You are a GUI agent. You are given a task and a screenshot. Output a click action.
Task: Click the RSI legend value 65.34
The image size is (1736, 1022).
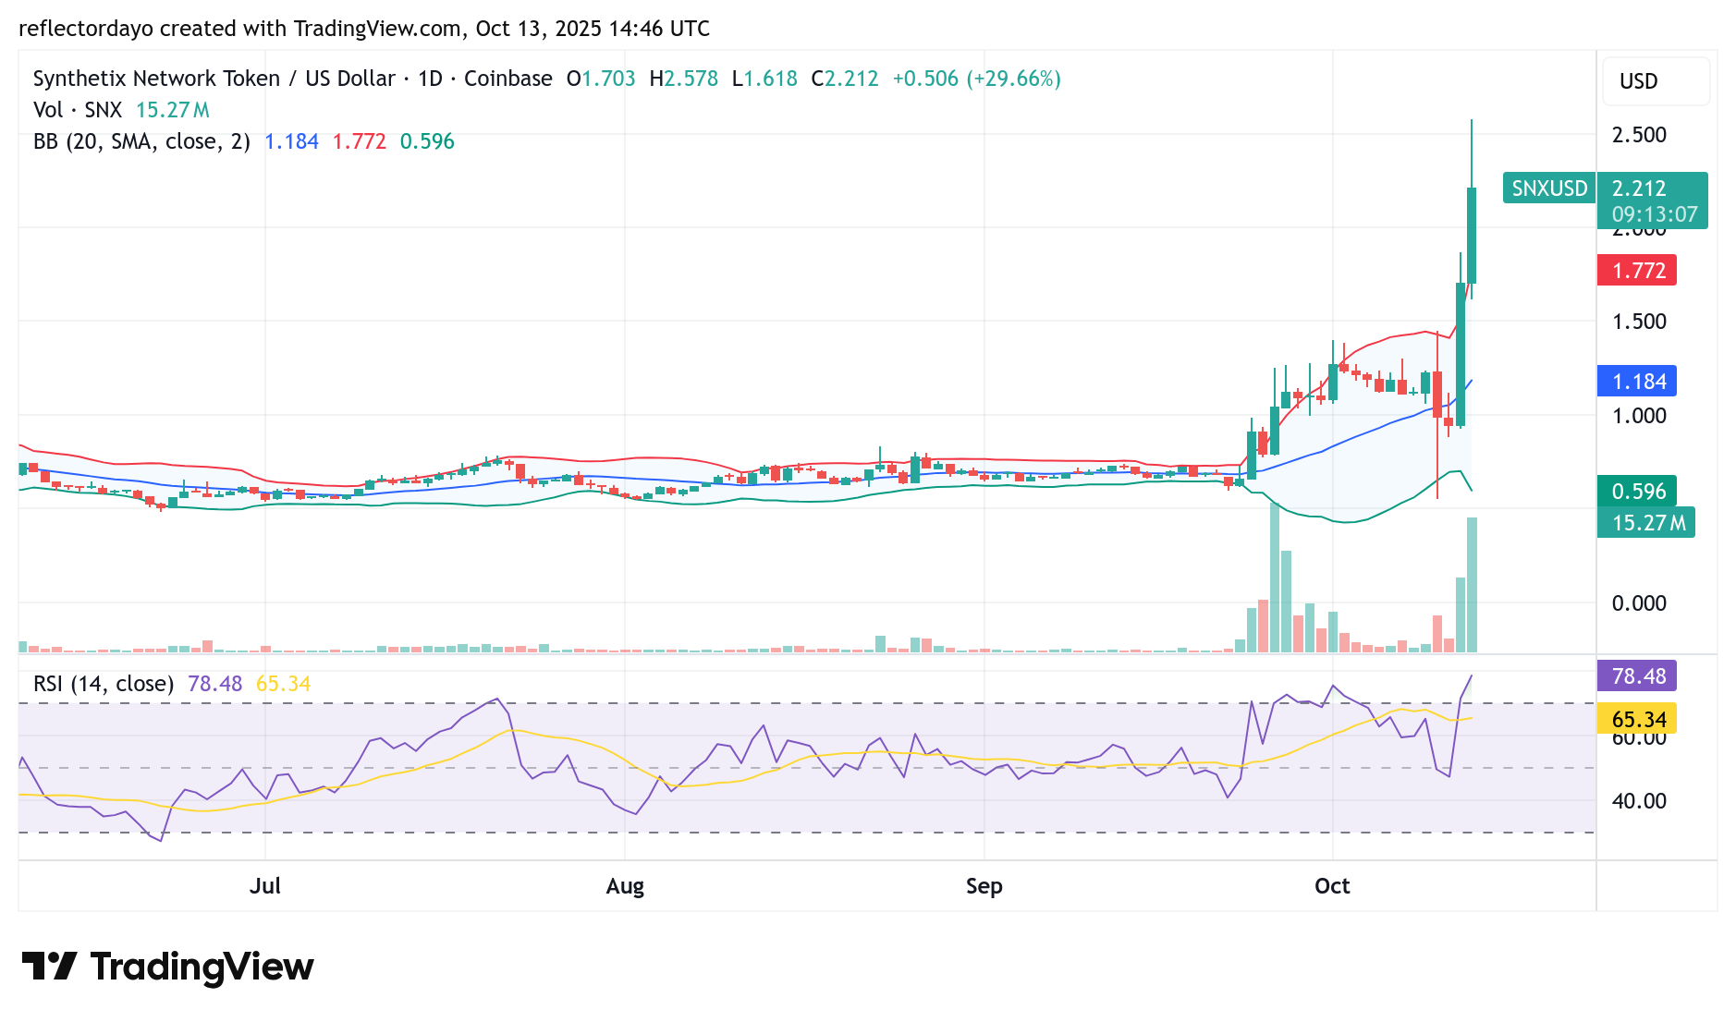click(283, 684)
